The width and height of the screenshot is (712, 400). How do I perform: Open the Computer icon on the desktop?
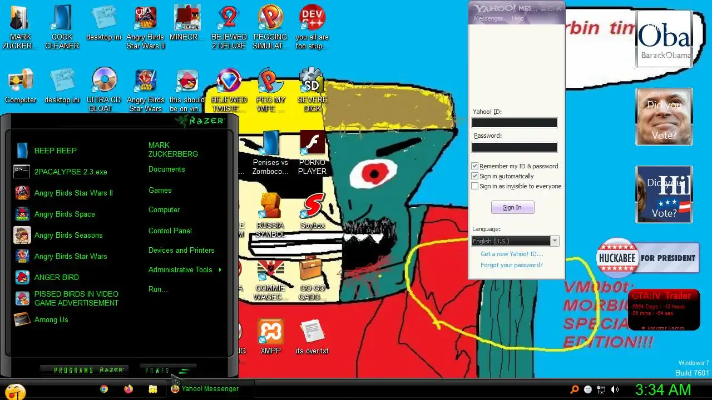21,86
